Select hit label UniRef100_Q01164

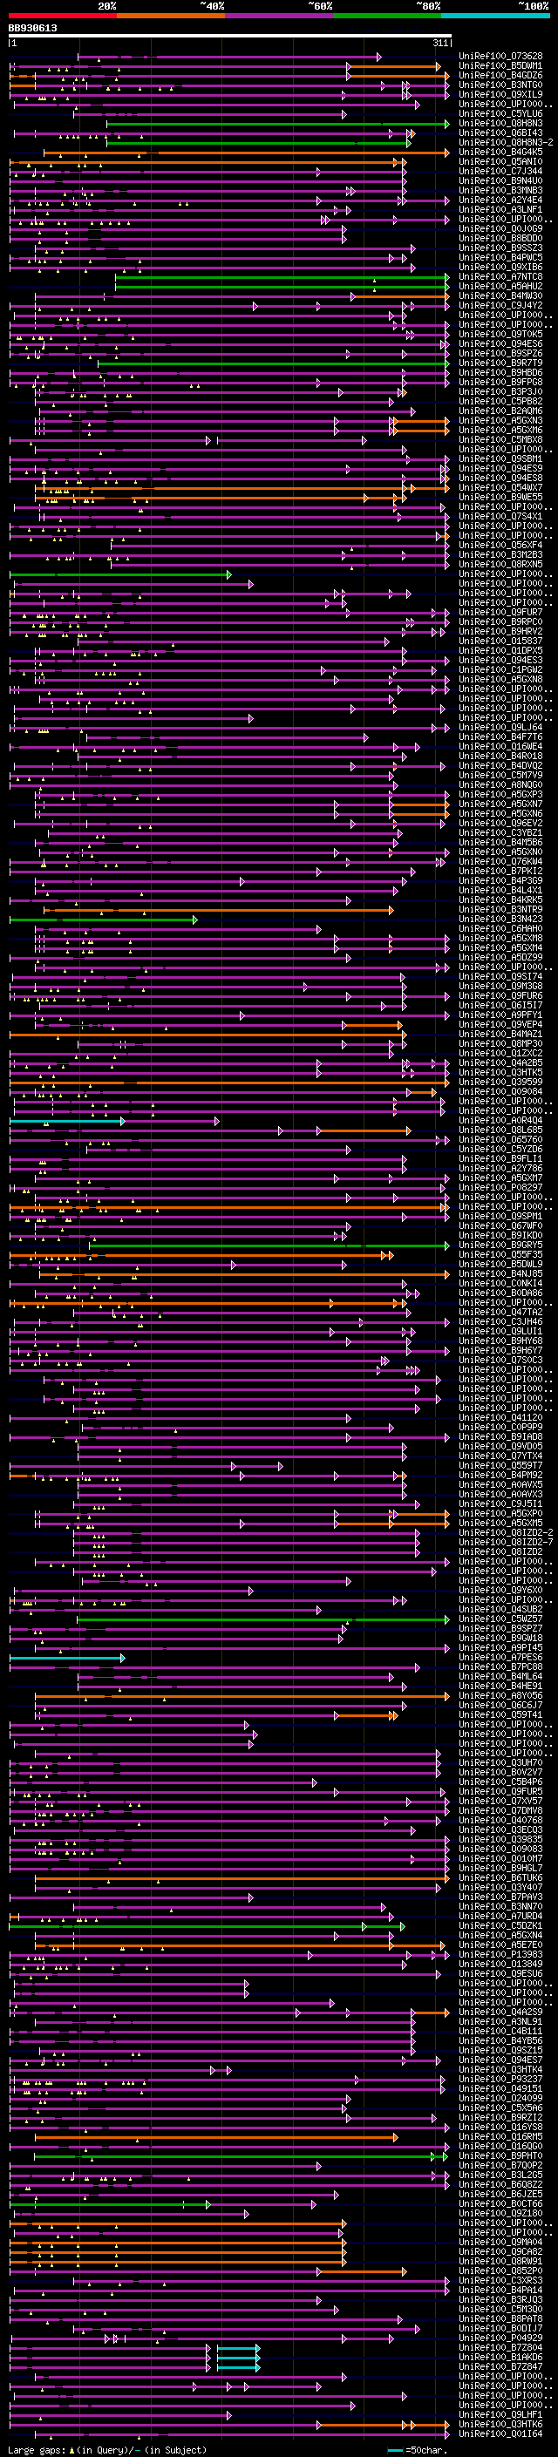pos(500,2433)
